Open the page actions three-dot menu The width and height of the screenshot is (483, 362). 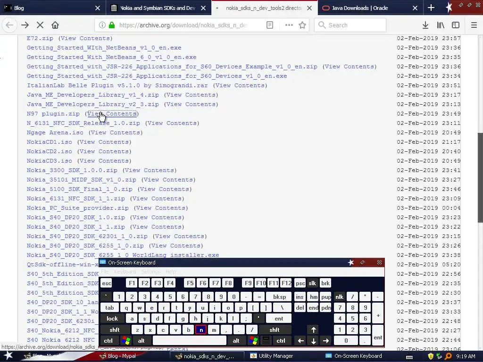[289, 25]
